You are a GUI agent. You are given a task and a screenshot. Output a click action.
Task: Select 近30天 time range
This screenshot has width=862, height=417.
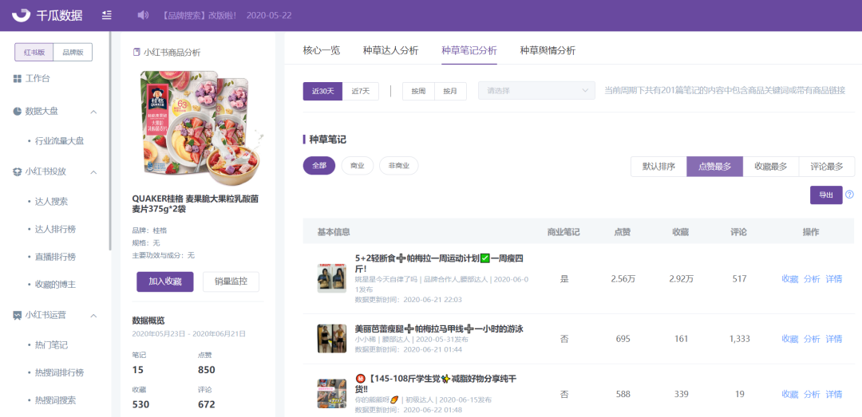322,91
